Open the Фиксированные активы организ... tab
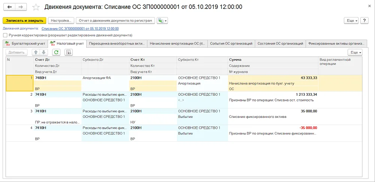The height and width of the screenshot is (182, 375). click(x=336, y=44)
